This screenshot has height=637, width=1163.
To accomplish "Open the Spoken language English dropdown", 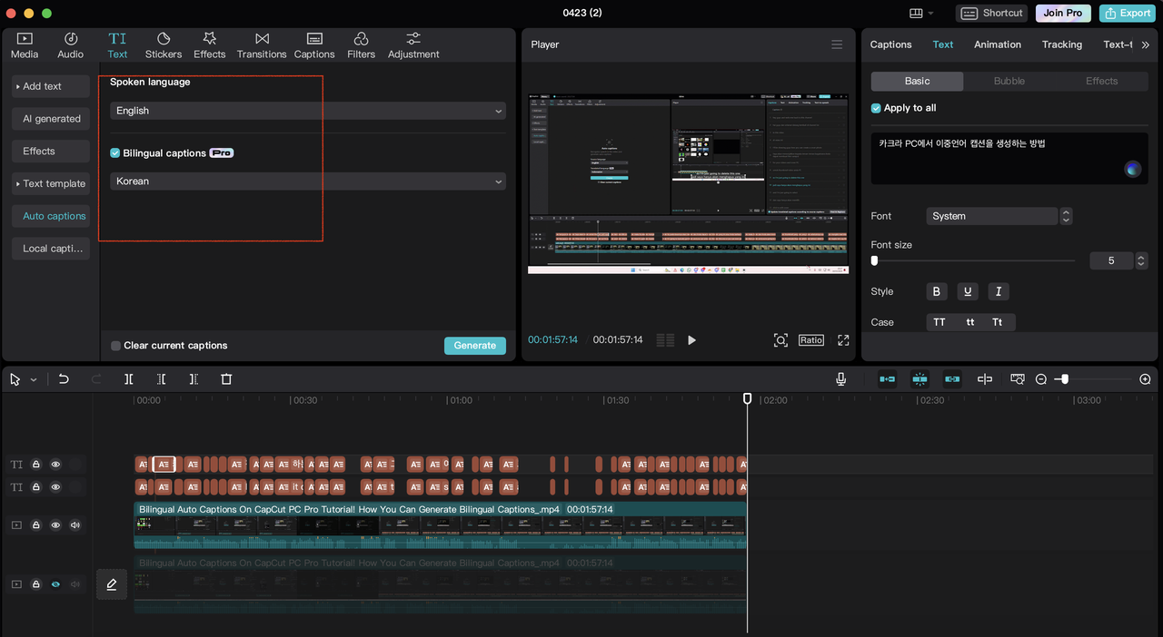I will pyautogui.click(x=308, y=111).
